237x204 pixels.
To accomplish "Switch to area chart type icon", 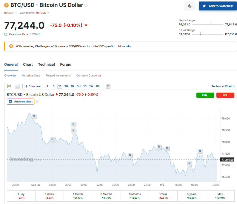I will coord(17,86).
